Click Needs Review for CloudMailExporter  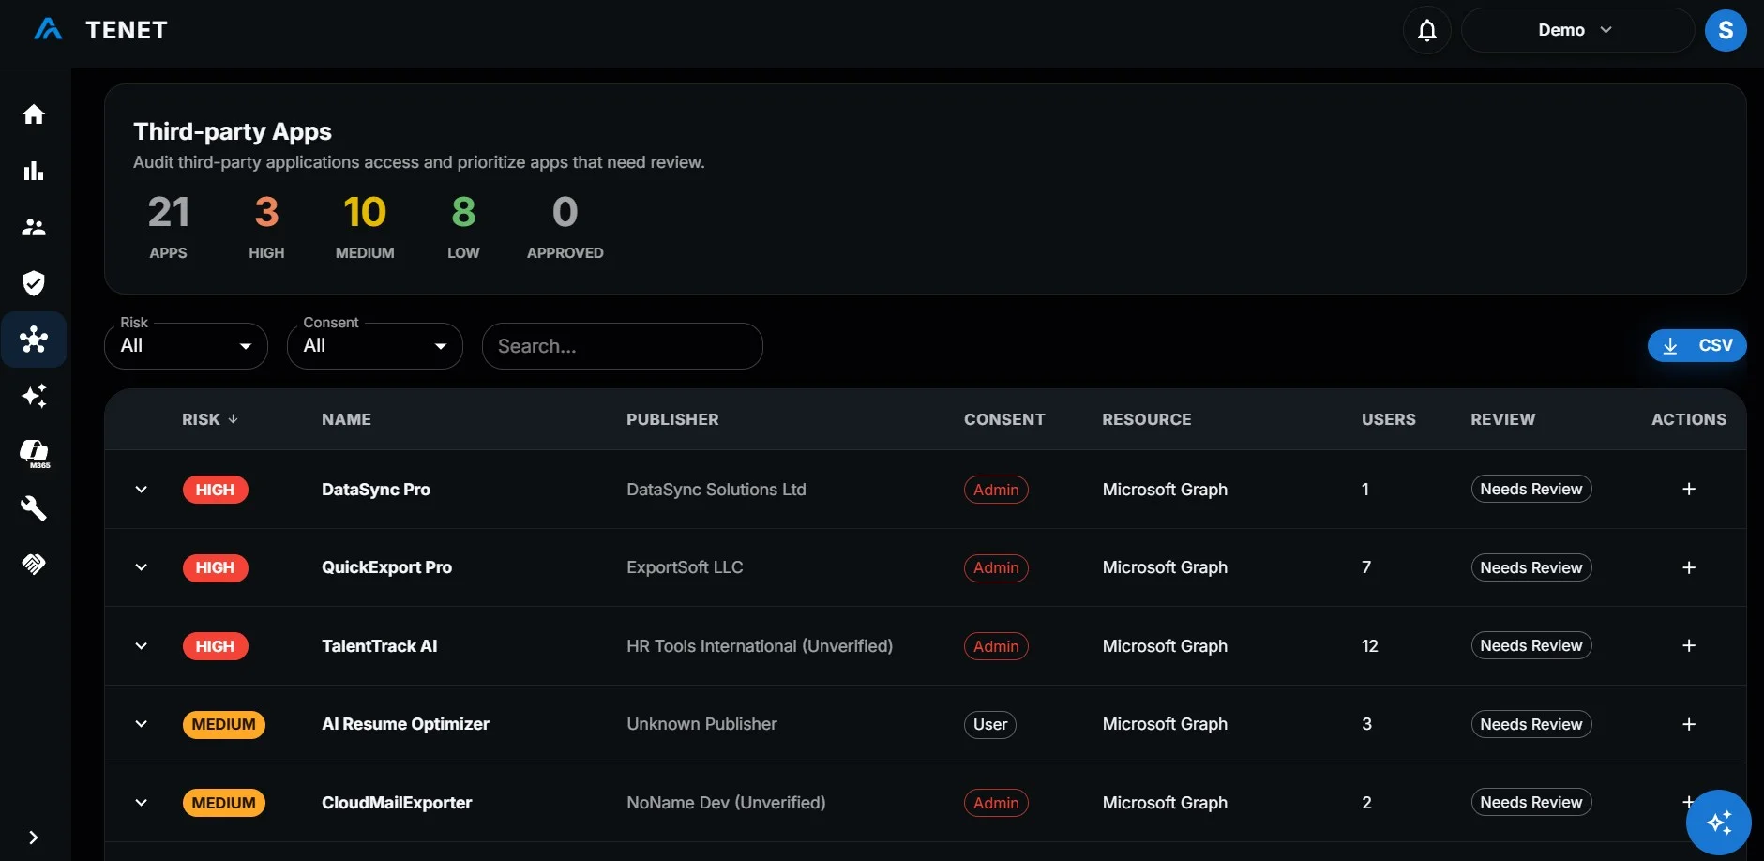(x=1530, y=802)
